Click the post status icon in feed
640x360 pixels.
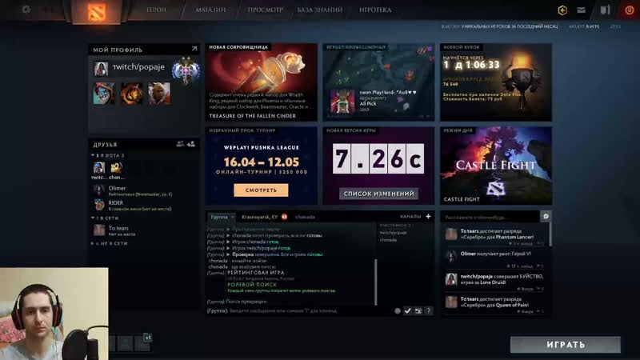(546, 216)
